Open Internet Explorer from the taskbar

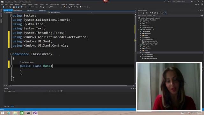coord(9,113)
